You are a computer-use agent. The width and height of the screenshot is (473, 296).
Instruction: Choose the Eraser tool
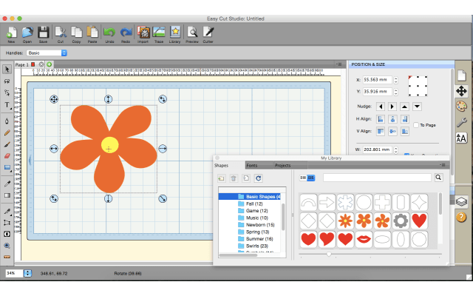[x=7, y=156]
